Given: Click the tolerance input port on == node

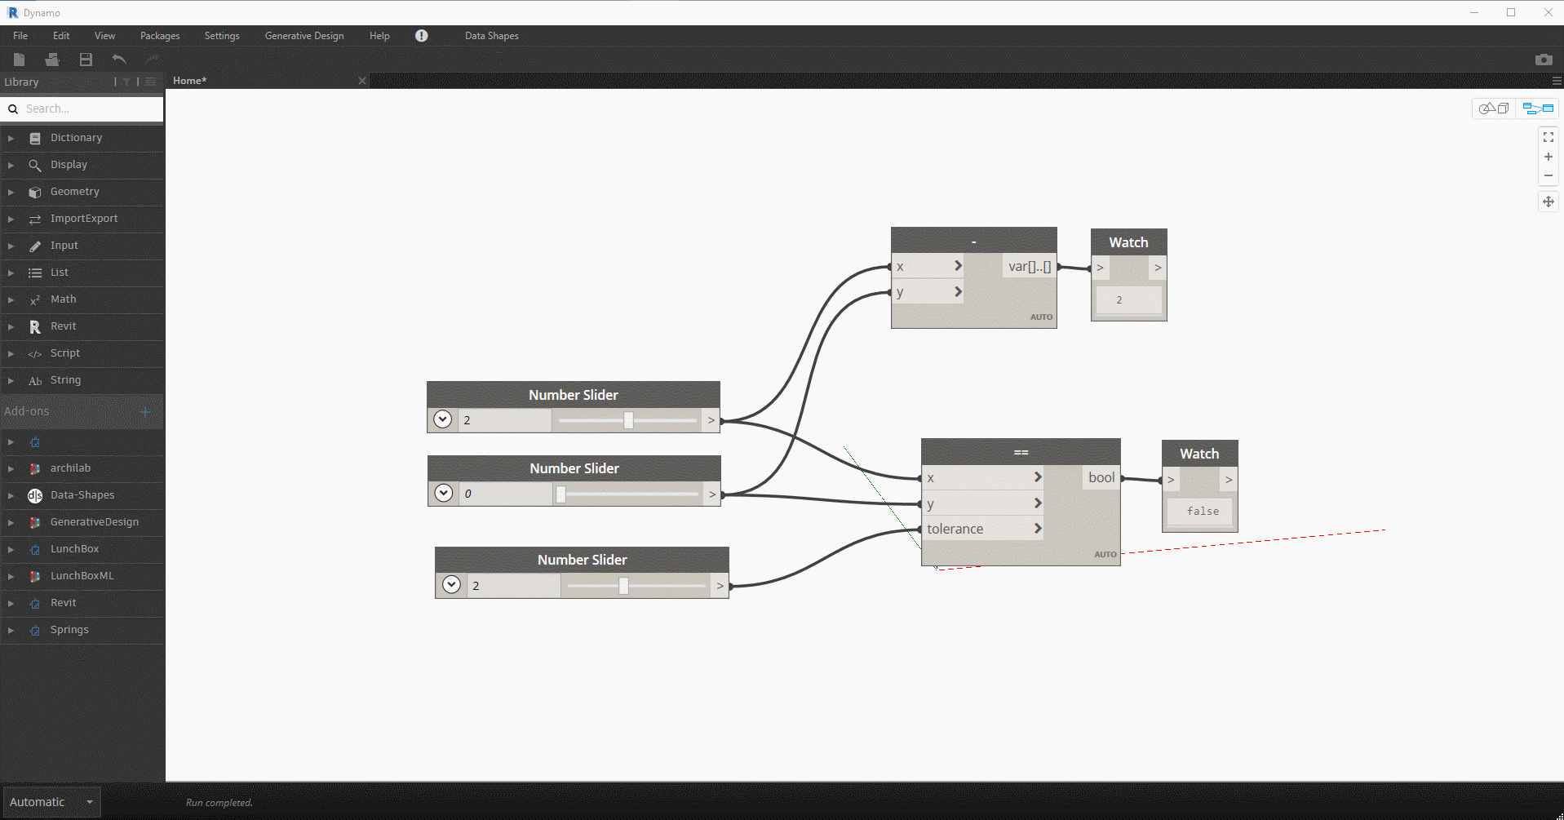Looking at the screenshot, I should click(x=984, y=529).
